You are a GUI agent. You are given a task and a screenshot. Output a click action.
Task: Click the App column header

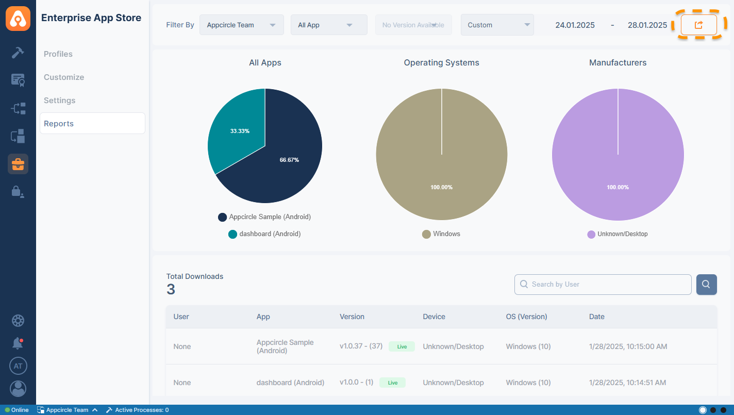point(263,317)
